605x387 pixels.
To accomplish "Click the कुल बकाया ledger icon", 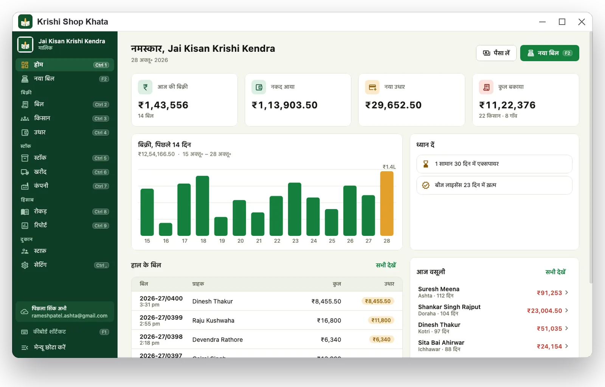I will [x=486, y=87].
